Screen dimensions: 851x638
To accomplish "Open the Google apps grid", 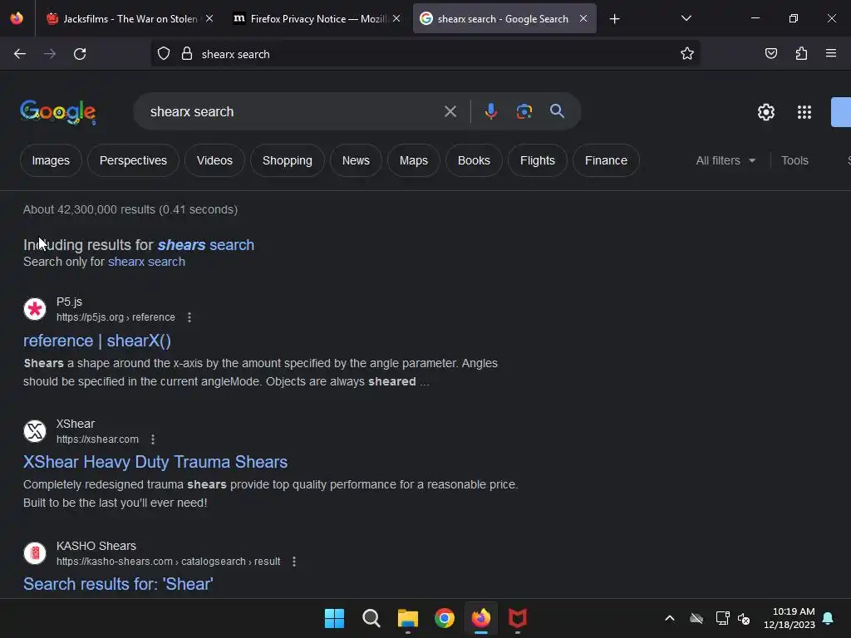I will point(804,112).
